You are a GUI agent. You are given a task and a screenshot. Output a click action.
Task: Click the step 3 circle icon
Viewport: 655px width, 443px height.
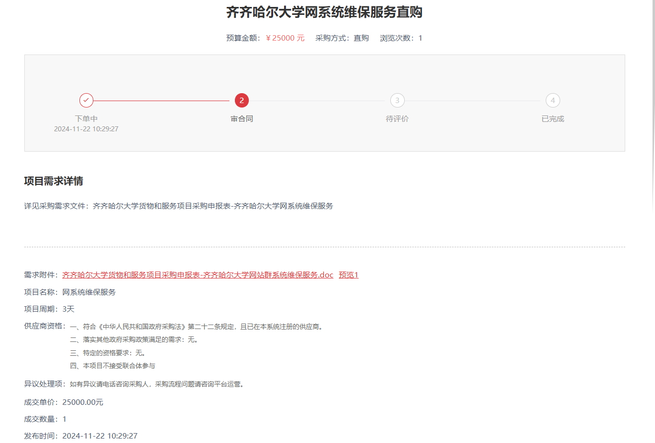coord(397,101)
